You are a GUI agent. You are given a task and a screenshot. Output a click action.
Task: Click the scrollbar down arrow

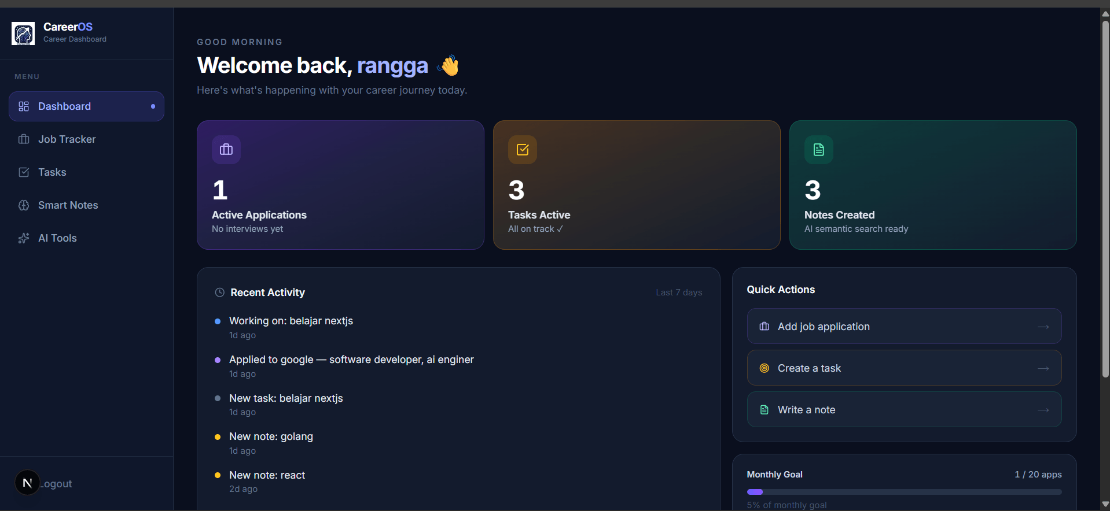tap(1105, 505)
